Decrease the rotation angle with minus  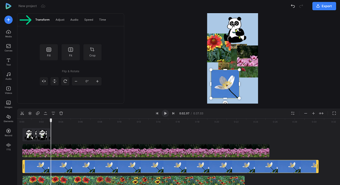(x=76, y=81)
